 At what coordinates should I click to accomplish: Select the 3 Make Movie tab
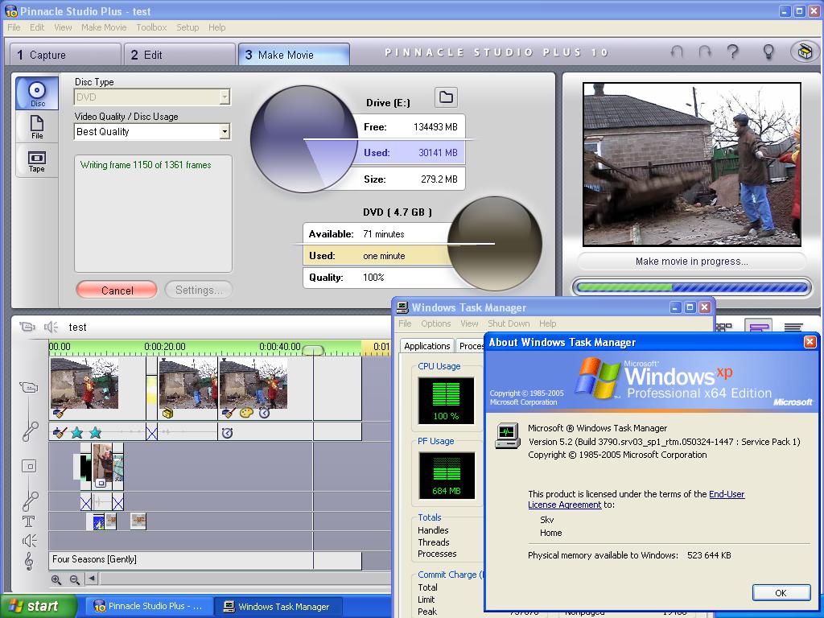click(295, 55)
